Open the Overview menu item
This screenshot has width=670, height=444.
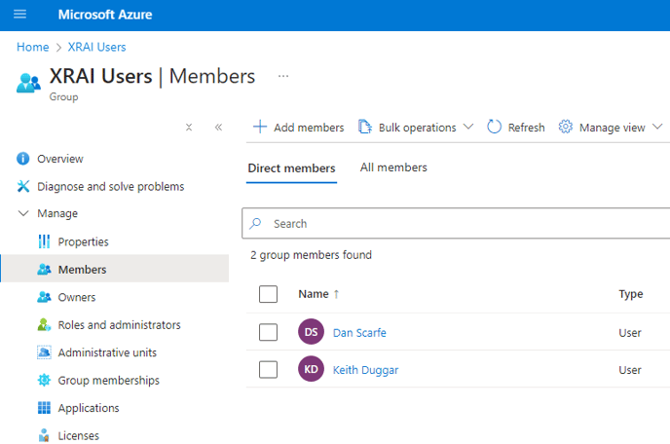pos(59,159)
